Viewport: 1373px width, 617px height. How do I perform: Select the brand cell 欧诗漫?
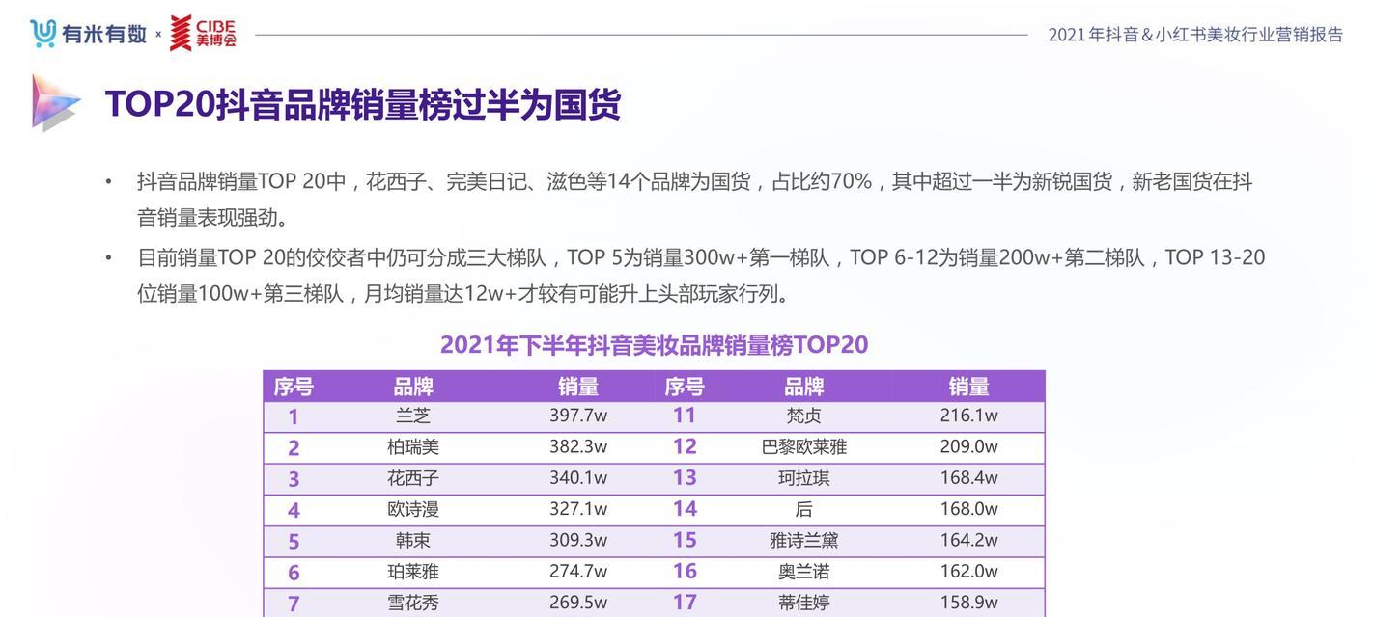[413, 509]
